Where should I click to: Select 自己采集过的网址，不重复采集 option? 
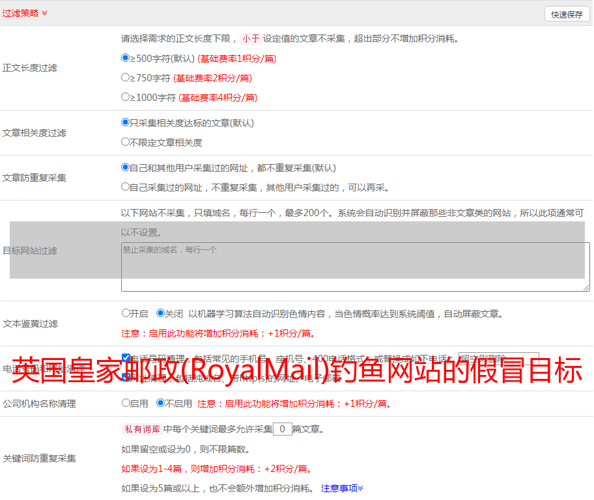pos(126,187)
